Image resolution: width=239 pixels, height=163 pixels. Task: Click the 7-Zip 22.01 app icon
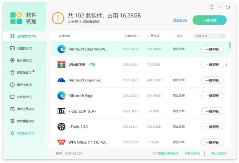click(61, 111)
